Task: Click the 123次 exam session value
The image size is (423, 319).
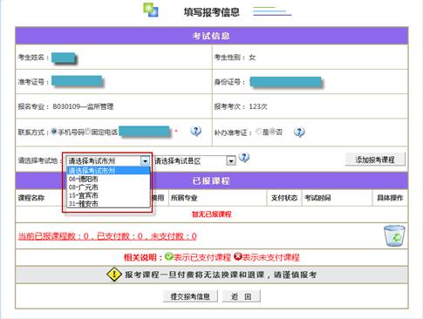Action: pyautogui.click(x=258, y=106)
